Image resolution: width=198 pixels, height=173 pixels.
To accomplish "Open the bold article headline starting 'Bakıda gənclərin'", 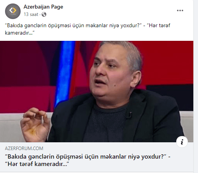I will (88, 160).
